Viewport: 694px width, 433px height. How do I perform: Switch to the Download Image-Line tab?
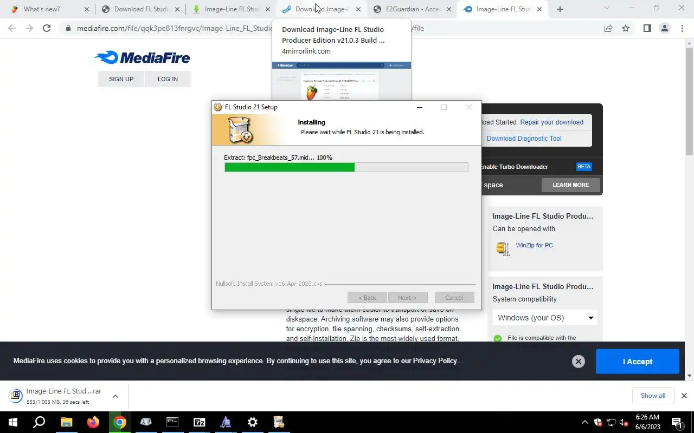[x=322, y=9]
